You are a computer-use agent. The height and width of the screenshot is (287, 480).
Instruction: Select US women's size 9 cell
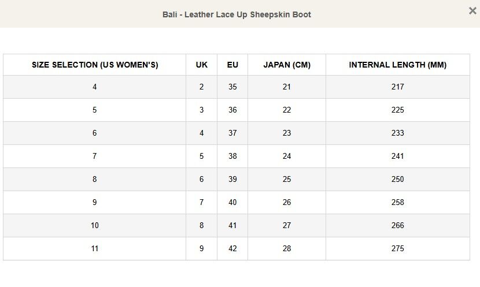[x=95, y=203]
